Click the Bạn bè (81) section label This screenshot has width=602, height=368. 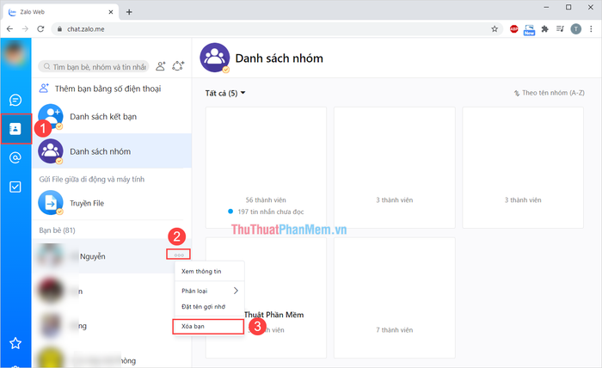(x=58, y=230)
